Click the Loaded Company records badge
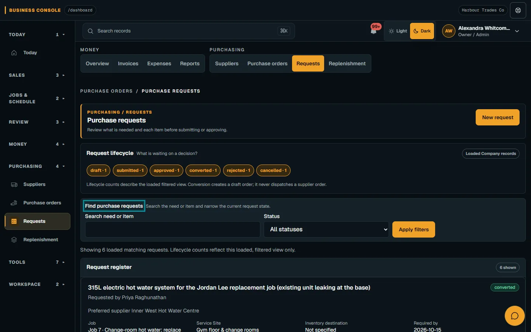This screenshot has width=531, height=332. 491,153
